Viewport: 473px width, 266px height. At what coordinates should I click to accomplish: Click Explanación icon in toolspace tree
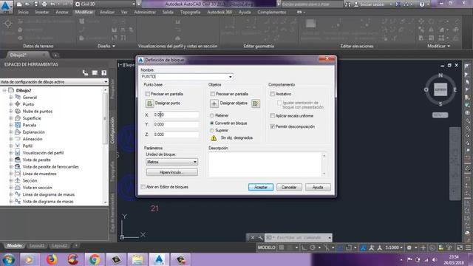[18, 132]
